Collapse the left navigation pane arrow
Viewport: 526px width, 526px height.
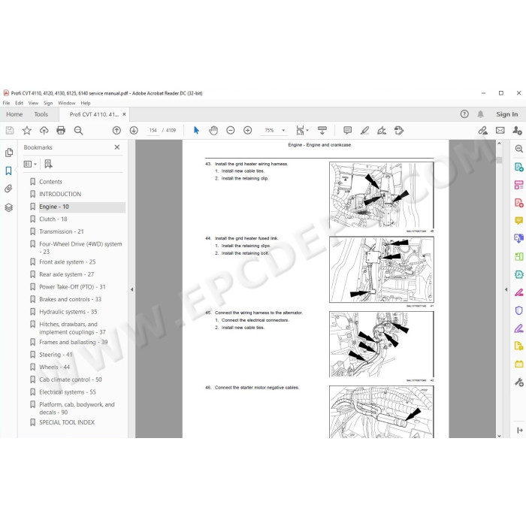pos(131,289)
